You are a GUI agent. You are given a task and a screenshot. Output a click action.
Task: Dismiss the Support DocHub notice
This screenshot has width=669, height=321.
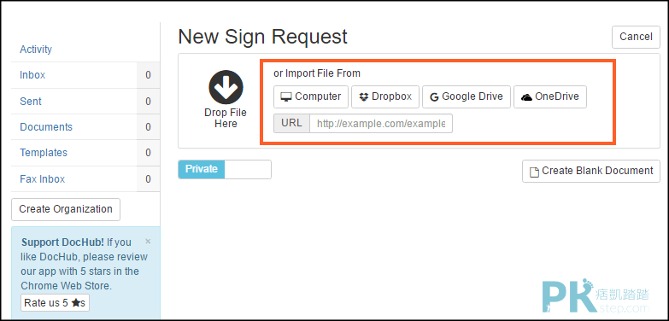click(148, 242)
